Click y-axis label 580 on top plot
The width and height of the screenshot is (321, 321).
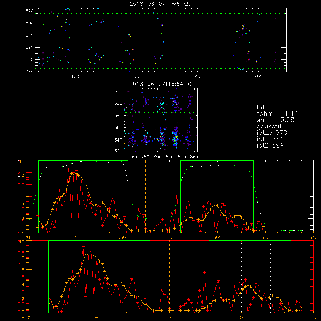click(30, 35)
